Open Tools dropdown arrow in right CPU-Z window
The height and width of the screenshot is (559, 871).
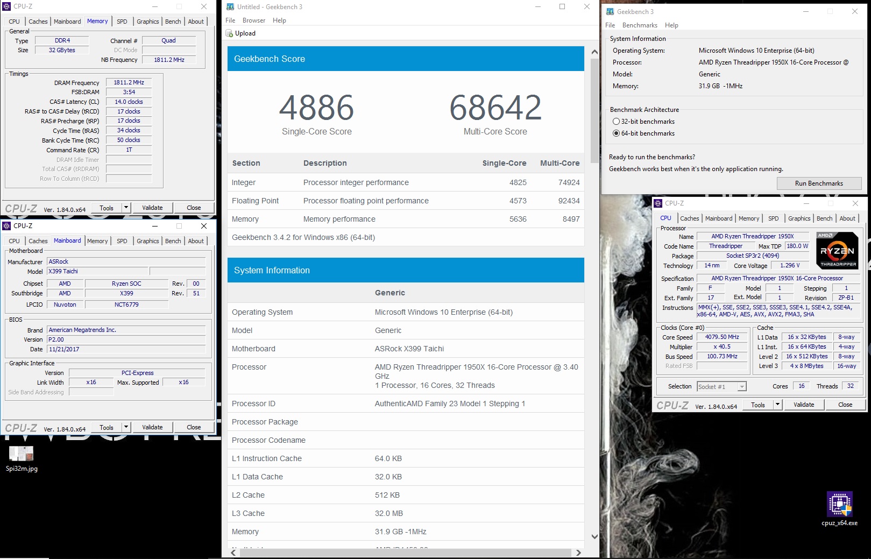click(777, 405)
